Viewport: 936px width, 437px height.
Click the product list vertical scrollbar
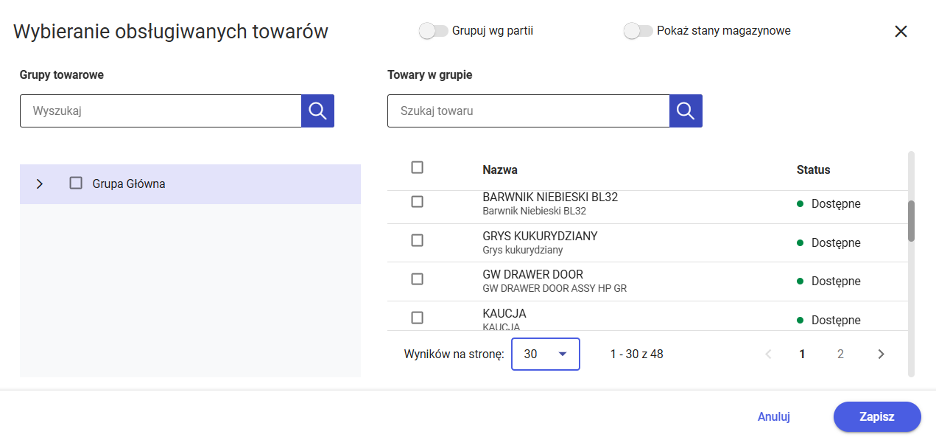[x=911, y=220]
